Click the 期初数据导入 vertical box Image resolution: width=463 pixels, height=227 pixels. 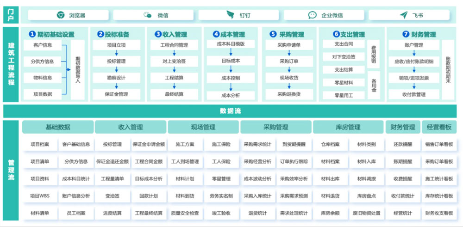[x=78, y=70]
